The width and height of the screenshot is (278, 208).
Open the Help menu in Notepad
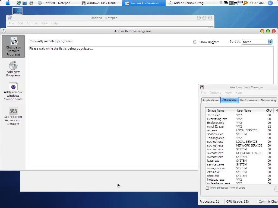click(x=54, y=23)
